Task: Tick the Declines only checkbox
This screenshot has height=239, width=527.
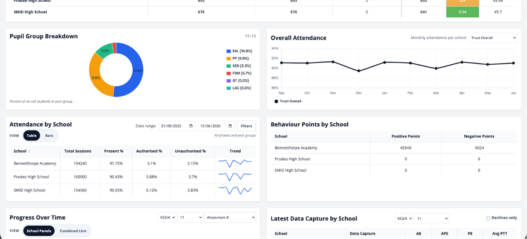Action: coord(488,218)
